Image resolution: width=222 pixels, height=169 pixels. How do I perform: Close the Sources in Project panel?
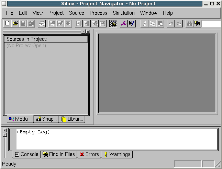tap(88, 32)
